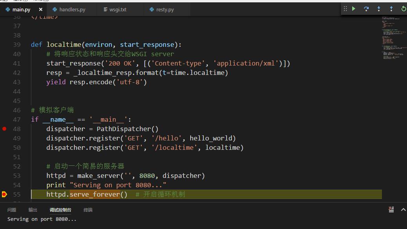Clear the debug console output icon
The width and height of the screenshot is (407, 229).
(391, 209)
